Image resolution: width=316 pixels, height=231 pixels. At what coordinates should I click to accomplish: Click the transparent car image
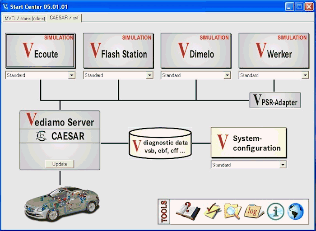click(x=62, y=203)
